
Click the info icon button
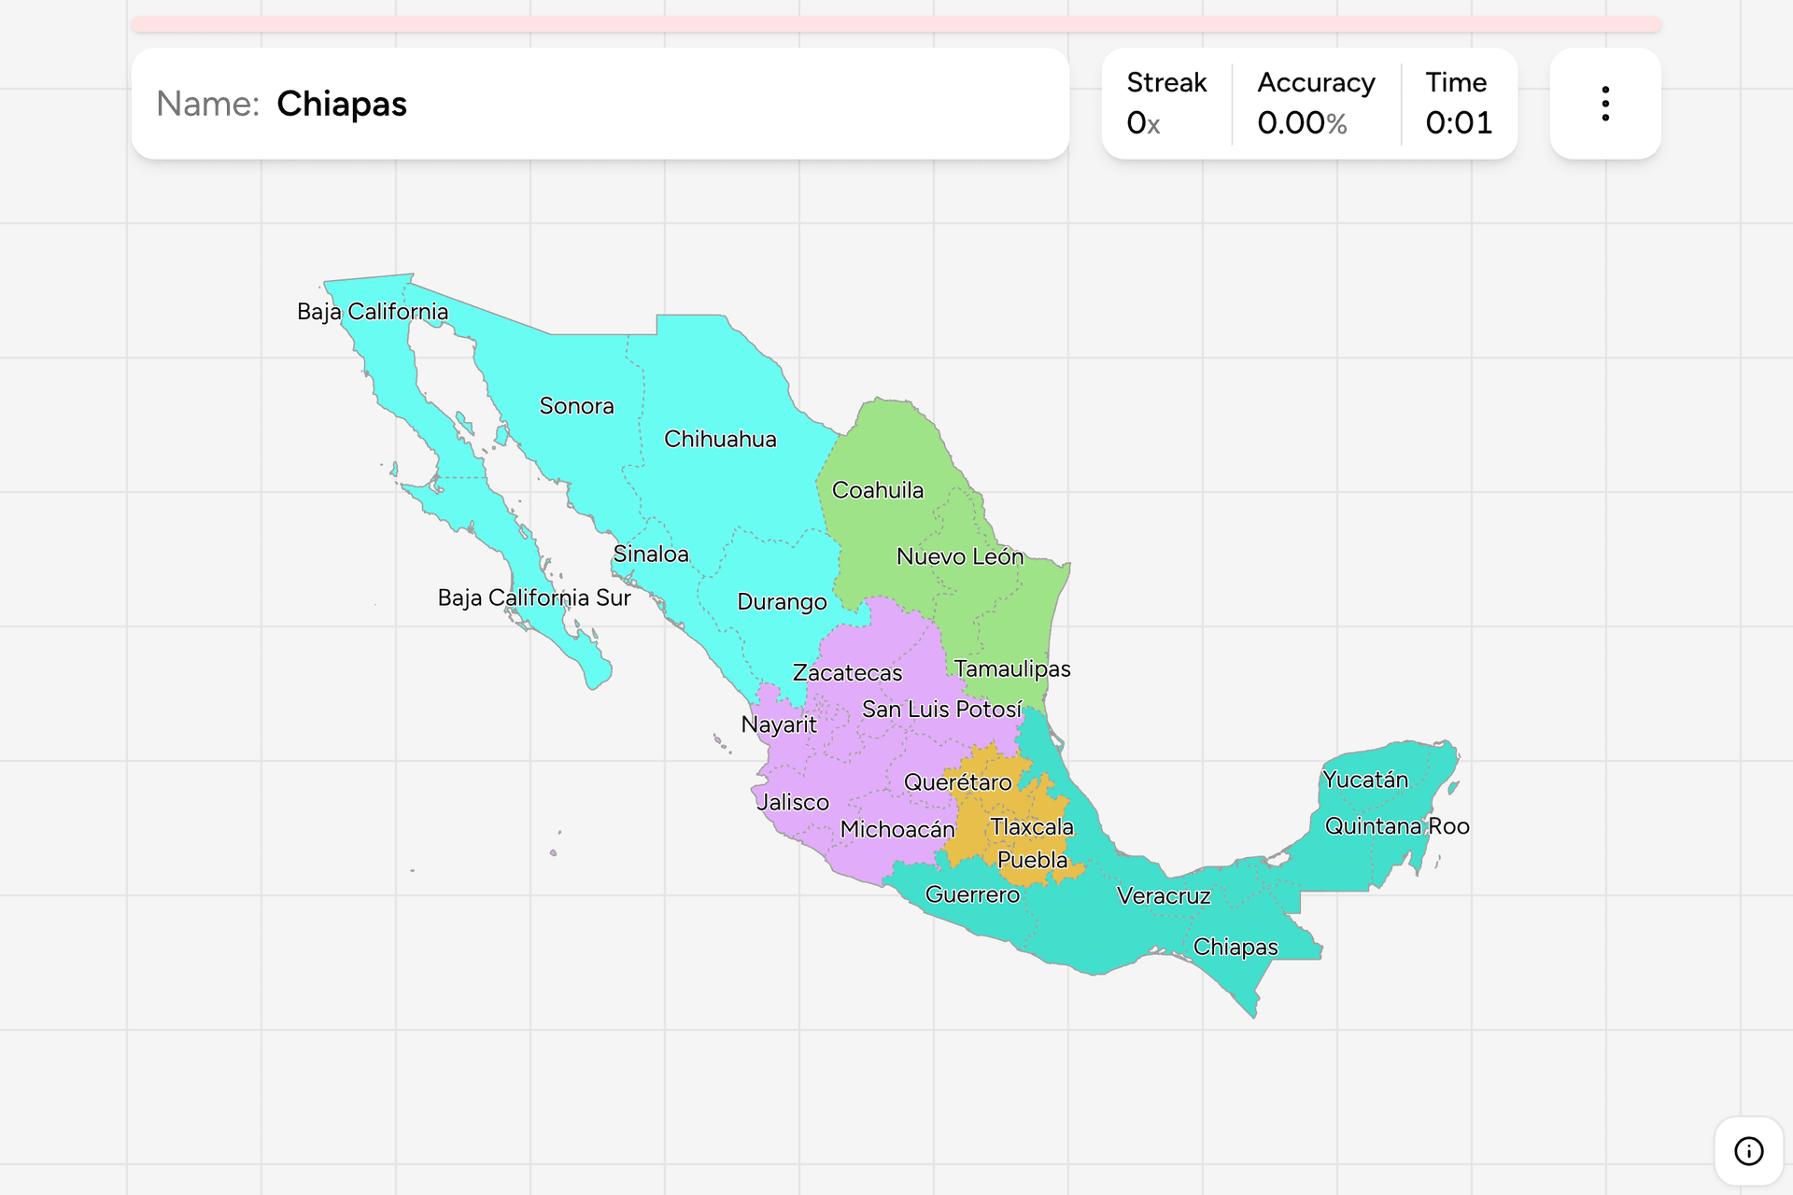coord(1748,1151)
